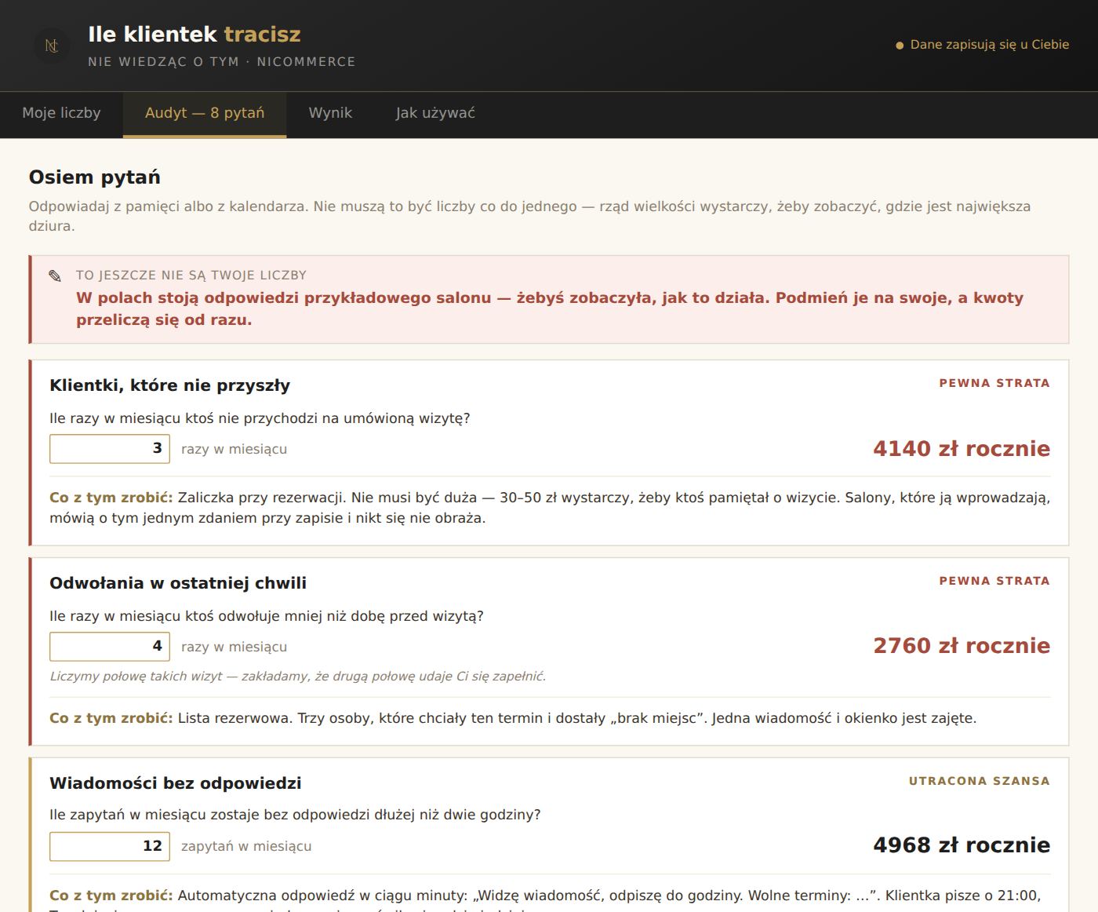Click the Odwołania w ostatniej chwili heading
Image resolution: width=1098 pixels, height=912 pixels.
[178, 583]
